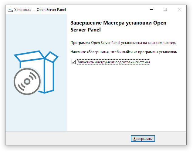The width and height of the screenshot is (193, 152).
Task: Maximize the installer window
Action: click(165, 10)
